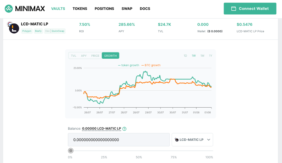Click the 285.66% APY value
This screenshot has width=282, height=163.
pos(127,24)
